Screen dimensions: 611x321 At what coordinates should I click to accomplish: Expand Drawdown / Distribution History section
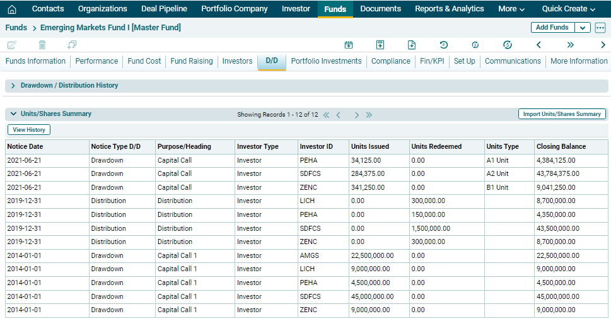click(13, 86)
